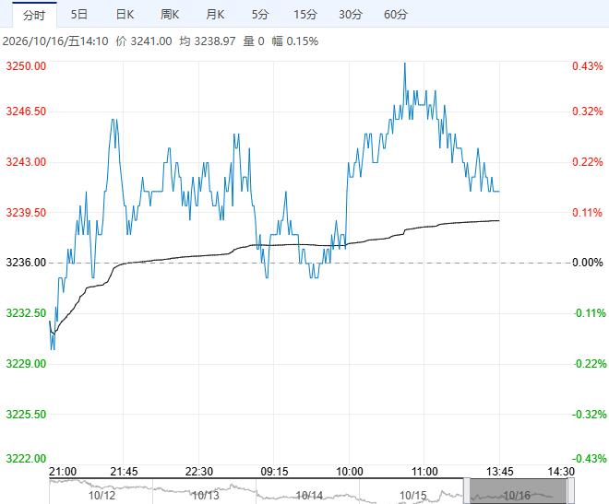
Task: Click the 3243.00 price axis label
Action: [26, 161]
